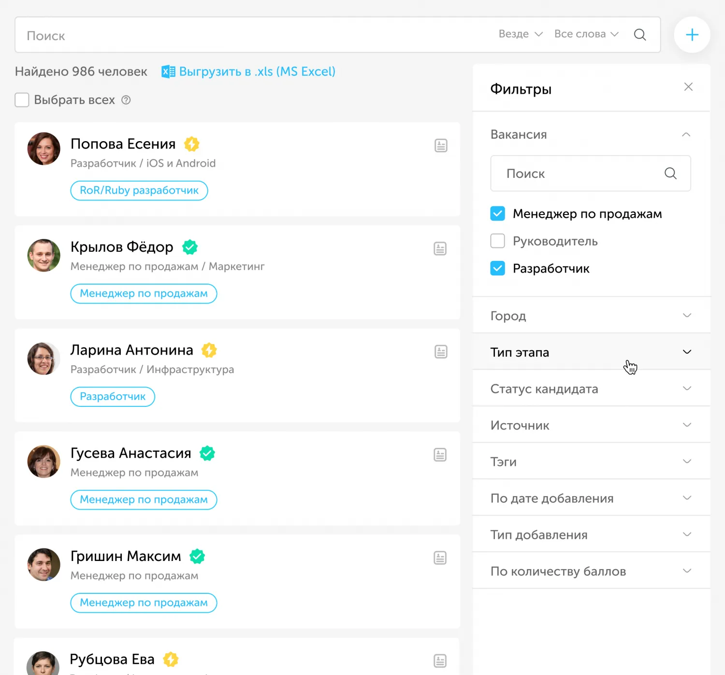
Task: Click the RoR/Ruby разработчик tag
Action: click(x=139, y=190)
